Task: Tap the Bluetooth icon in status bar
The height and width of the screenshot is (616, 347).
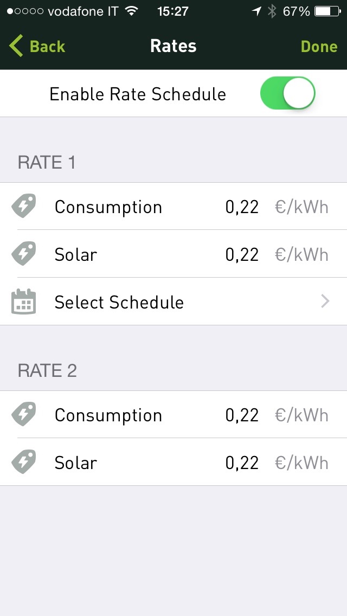Action: coord(272,11)
